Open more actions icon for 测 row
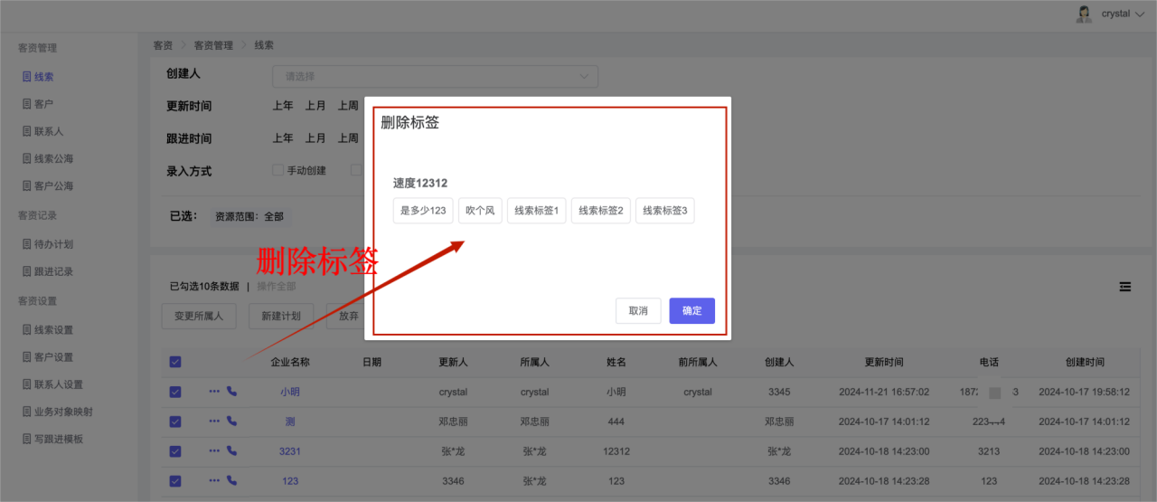The width and height of the screenshot is (1157, 502). pyautogui.click(x=214, y=421)
